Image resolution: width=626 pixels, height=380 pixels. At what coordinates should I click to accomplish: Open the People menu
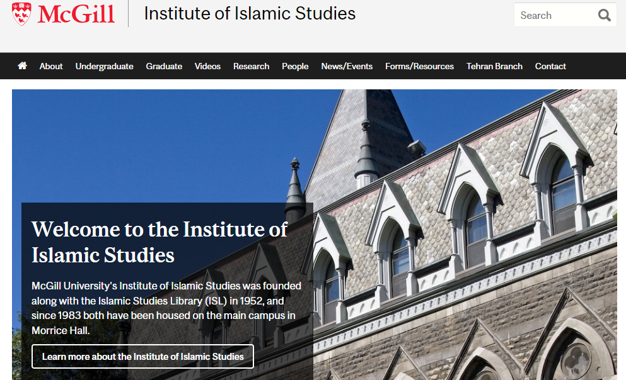click(295, 66)
